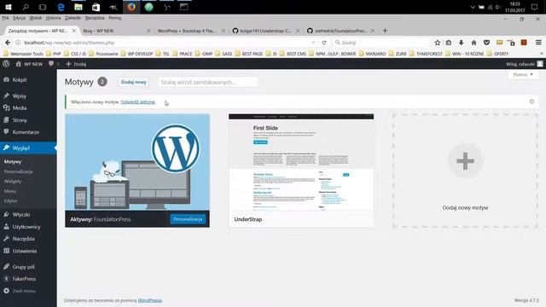Click Dodaj in the admin bar
Viewport: 546px width, 307px height.
point(76,64)
